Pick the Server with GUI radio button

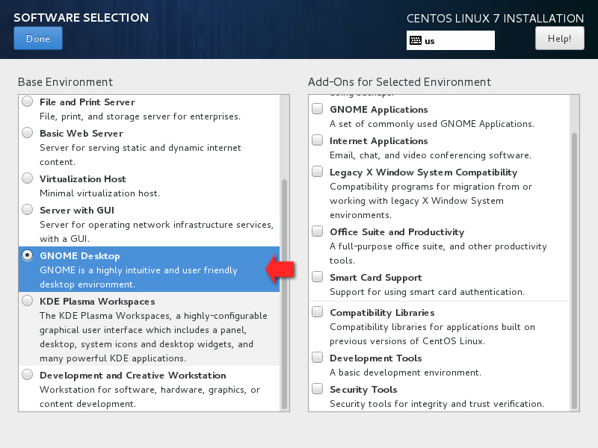28,210
